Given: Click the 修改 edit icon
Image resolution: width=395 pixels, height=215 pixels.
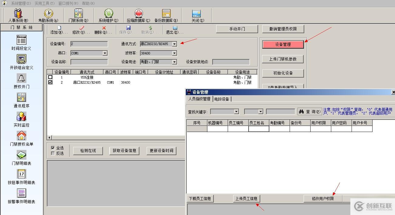Looking at the screenshot, I should point(81,28).
